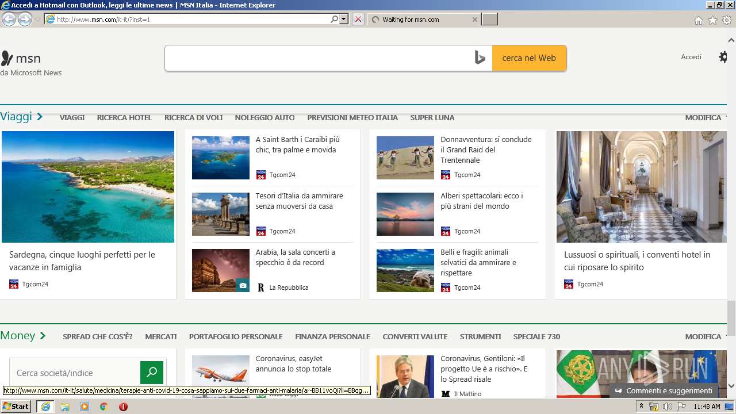The height and width of the screenshot is (414, 736).
Task: Open the Sardegna beach photo
Action: (88, 187)
